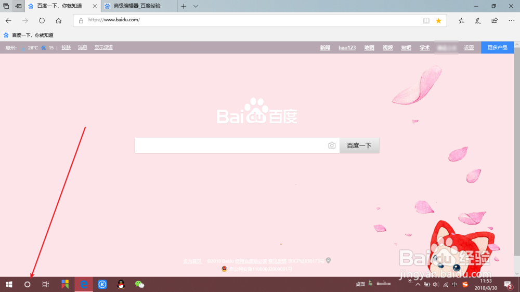
Task: Switch to 百度一下，你就知道 tab
Action: (x=59, y=6)
